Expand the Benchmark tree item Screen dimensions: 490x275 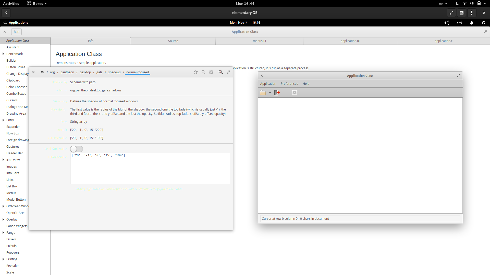3,54
